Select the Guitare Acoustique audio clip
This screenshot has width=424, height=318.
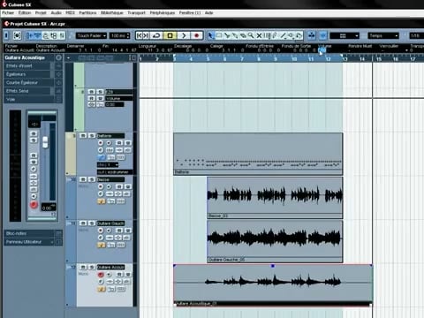(273, 285)
